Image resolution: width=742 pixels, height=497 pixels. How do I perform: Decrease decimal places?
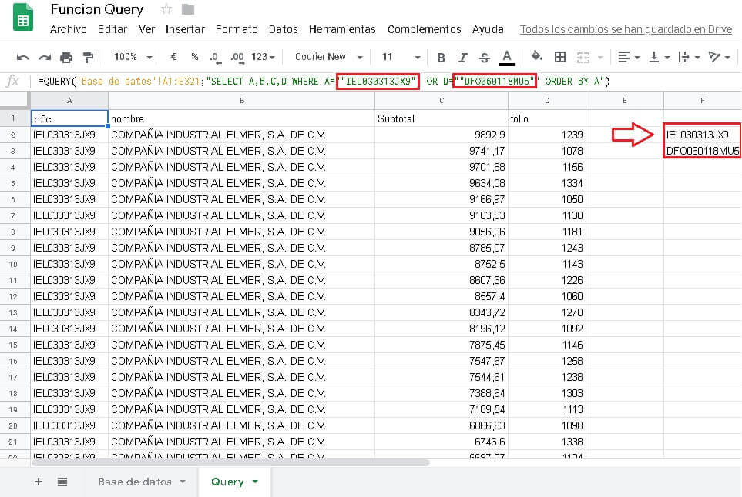point(215,58)
